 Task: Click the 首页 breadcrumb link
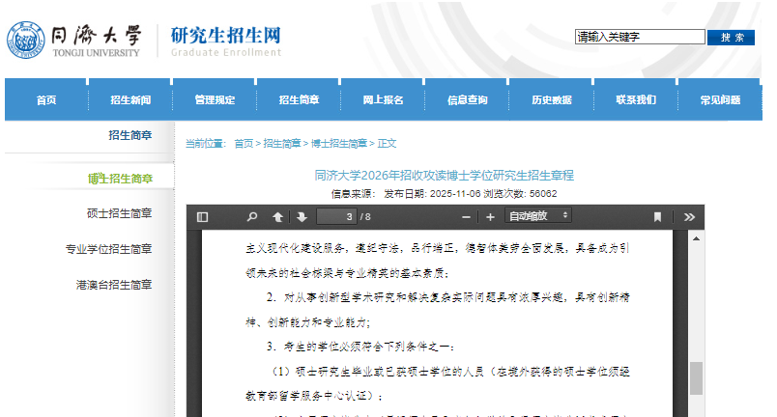click(244, 143)
